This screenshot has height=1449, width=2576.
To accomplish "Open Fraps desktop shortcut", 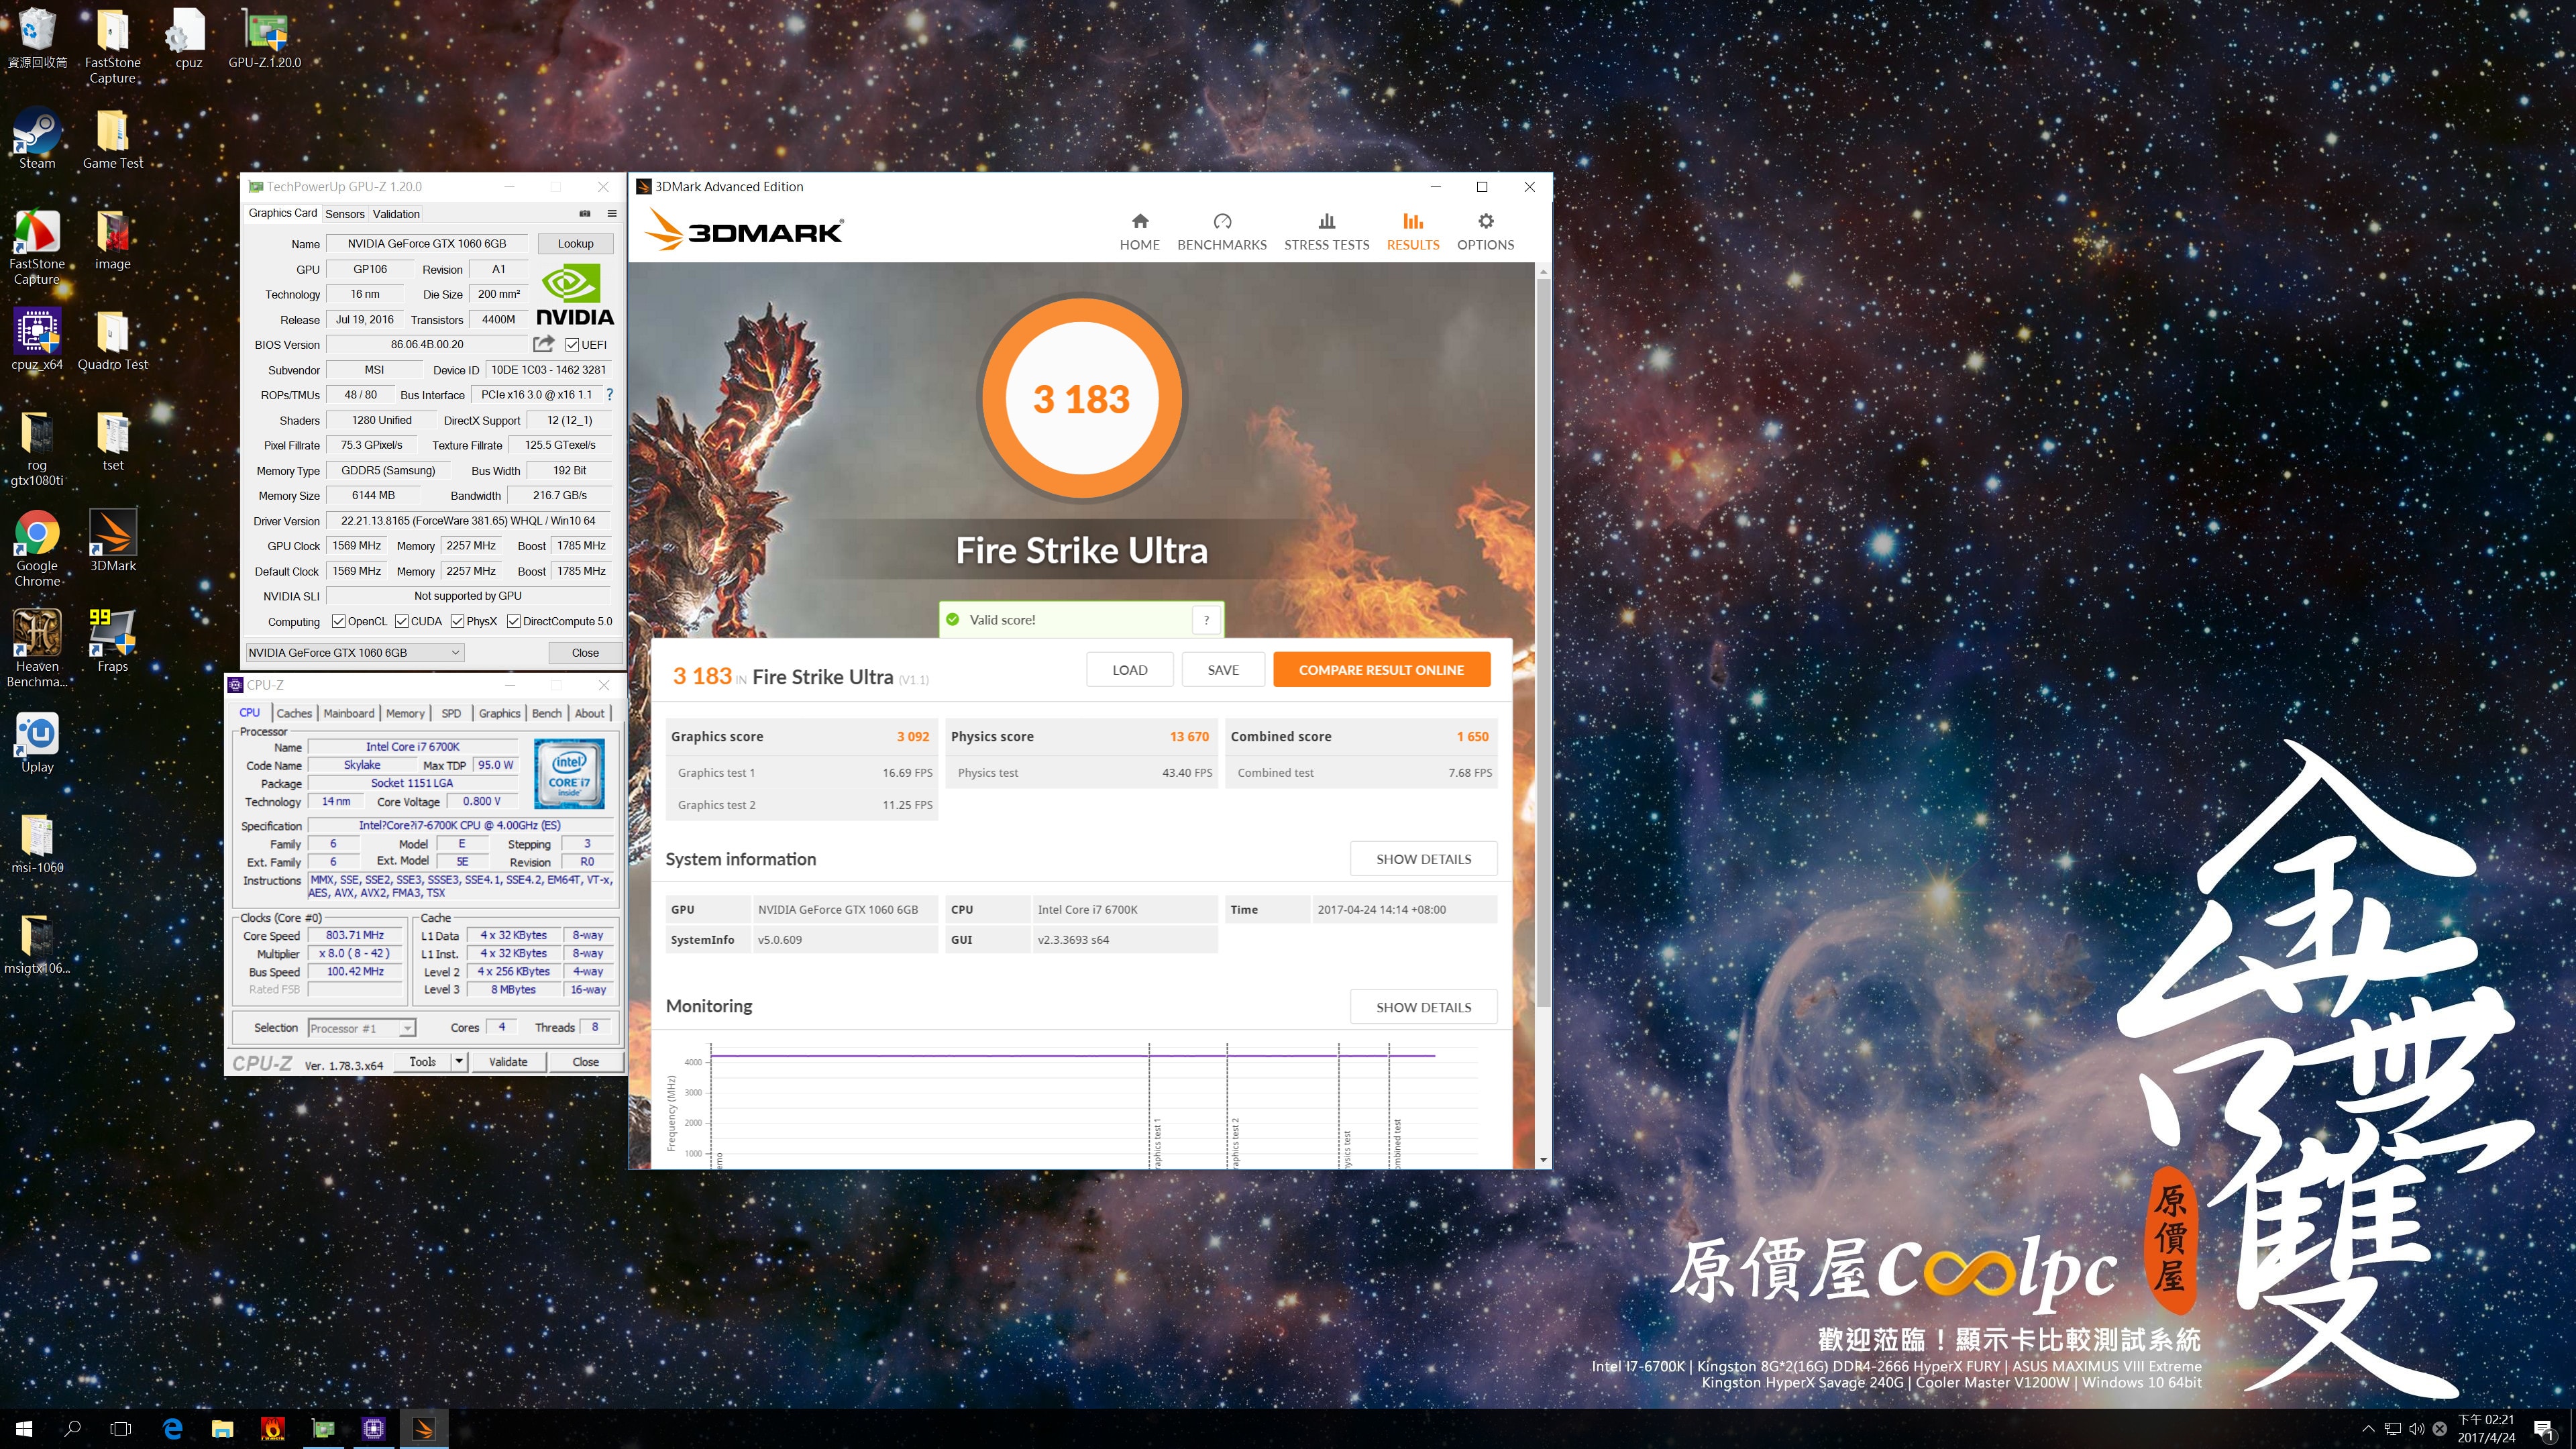I will (113, 641).
